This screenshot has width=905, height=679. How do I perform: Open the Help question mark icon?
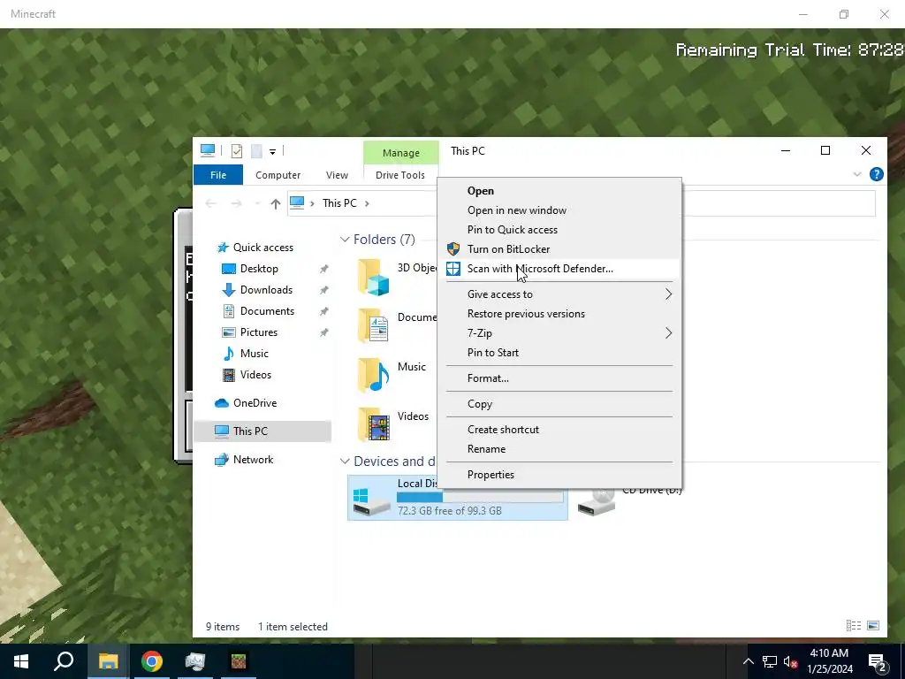click(876, 174)
